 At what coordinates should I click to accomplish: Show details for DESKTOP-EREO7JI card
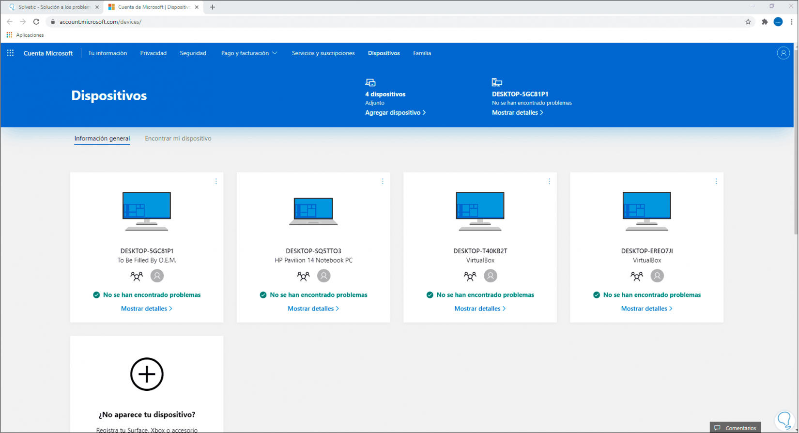[646, 309]
